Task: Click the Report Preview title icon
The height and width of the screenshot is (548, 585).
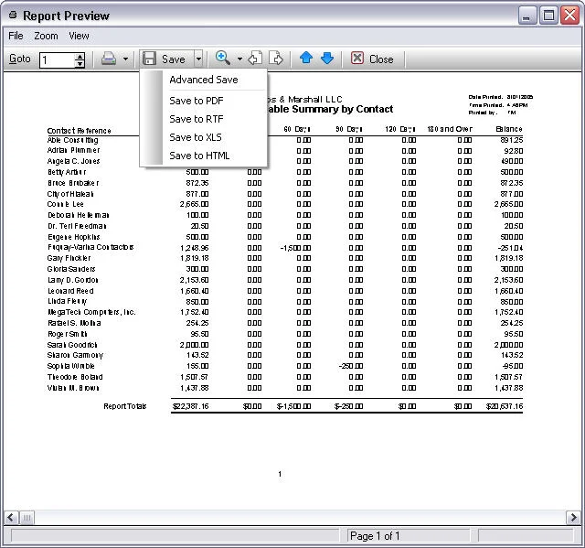Action: [13, 15]
